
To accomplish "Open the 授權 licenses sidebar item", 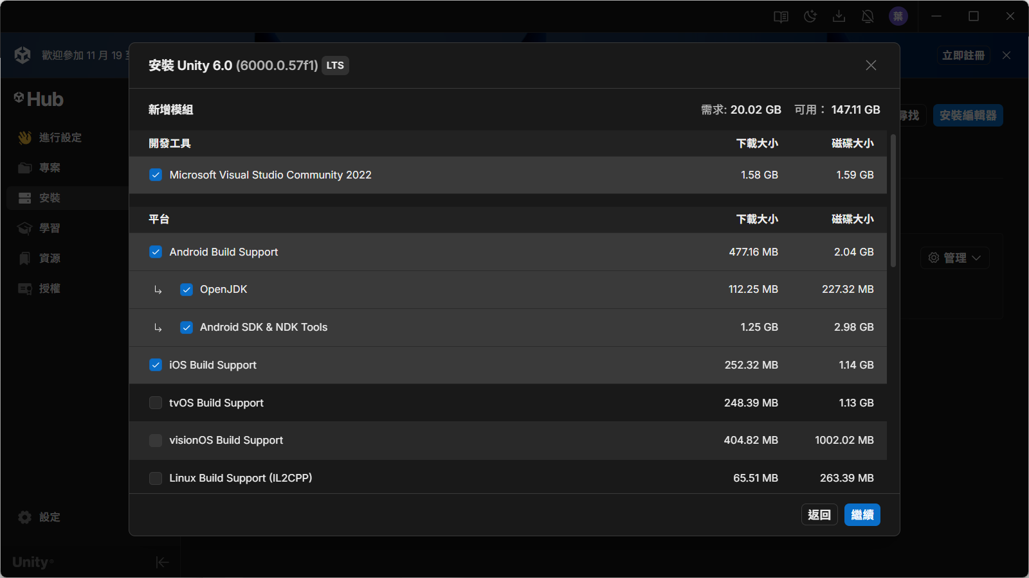I will click(68, 288).
